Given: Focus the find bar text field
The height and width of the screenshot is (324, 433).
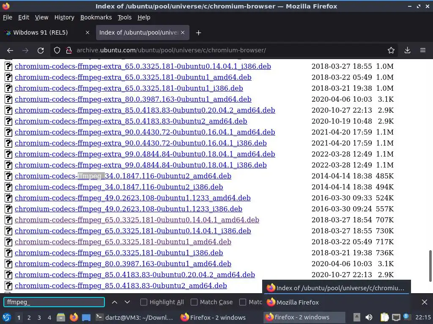Looking at the screenshot, I should pos(54,302).
